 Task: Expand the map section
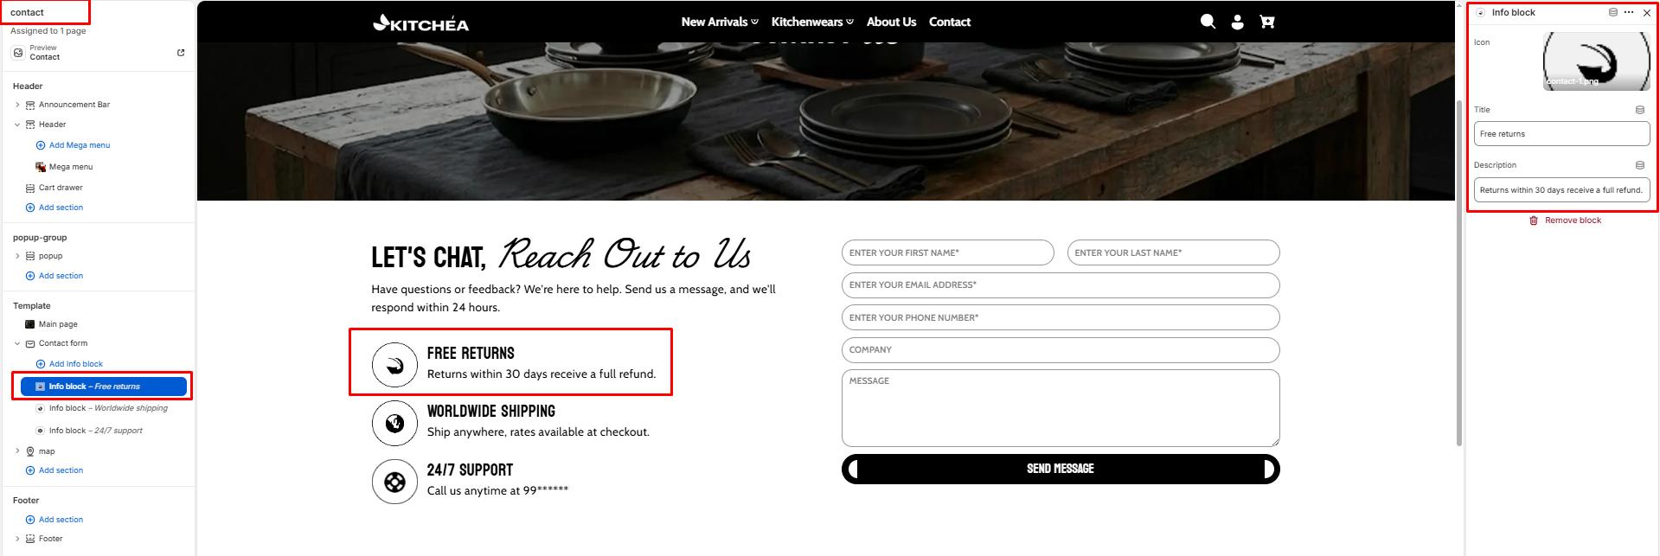[17, 451]
